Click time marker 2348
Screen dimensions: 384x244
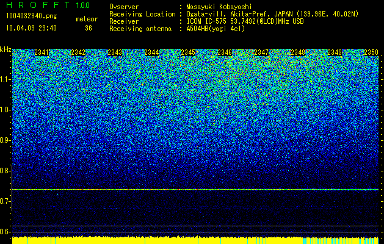point(298,52)
